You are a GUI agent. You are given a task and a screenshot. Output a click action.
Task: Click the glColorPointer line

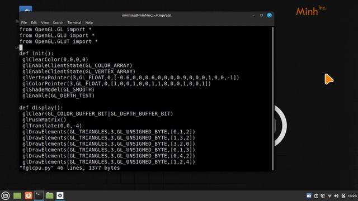(117, 83)
